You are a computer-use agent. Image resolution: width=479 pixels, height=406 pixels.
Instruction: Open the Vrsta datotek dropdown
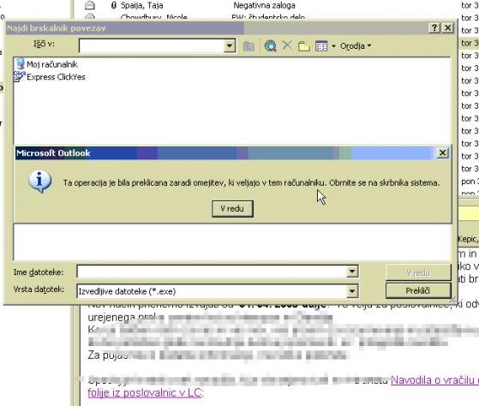[x=352, y=291]
